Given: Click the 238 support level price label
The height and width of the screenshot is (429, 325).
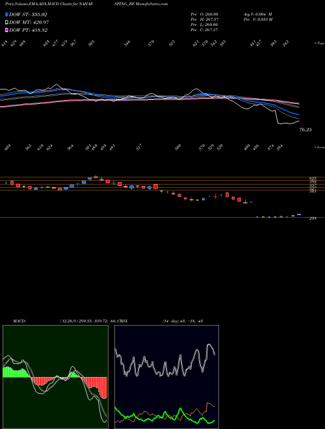Looking at the screenshot, I should click(x=313, y=218).
